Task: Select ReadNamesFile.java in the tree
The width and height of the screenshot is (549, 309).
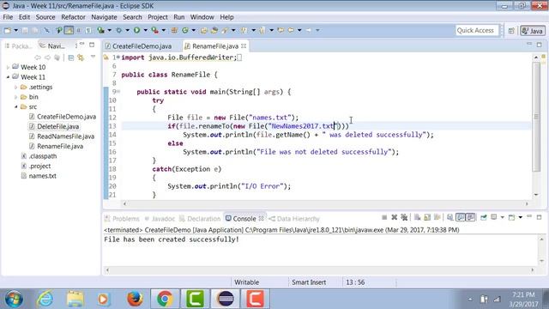Action: [65, 136]
